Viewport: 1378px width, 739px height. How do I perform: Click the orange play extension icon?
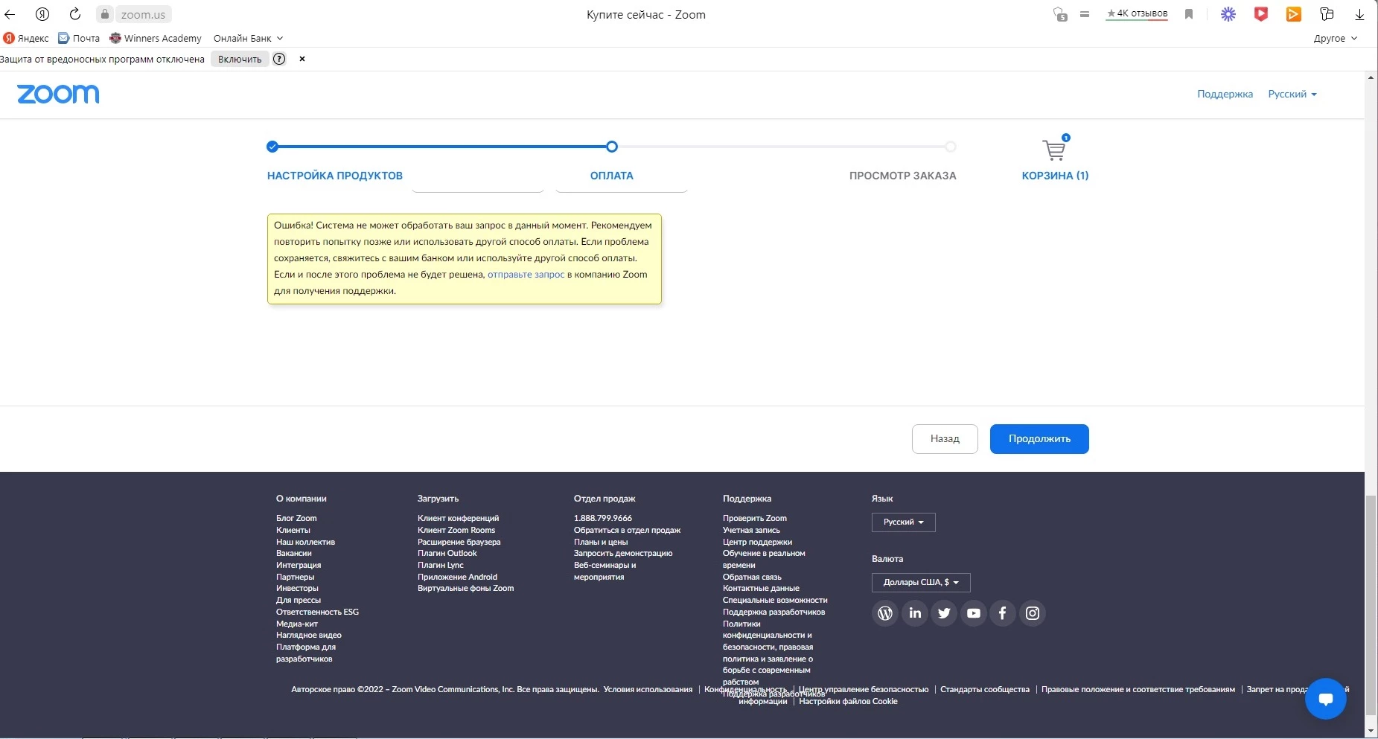[x=1294, y=13]
